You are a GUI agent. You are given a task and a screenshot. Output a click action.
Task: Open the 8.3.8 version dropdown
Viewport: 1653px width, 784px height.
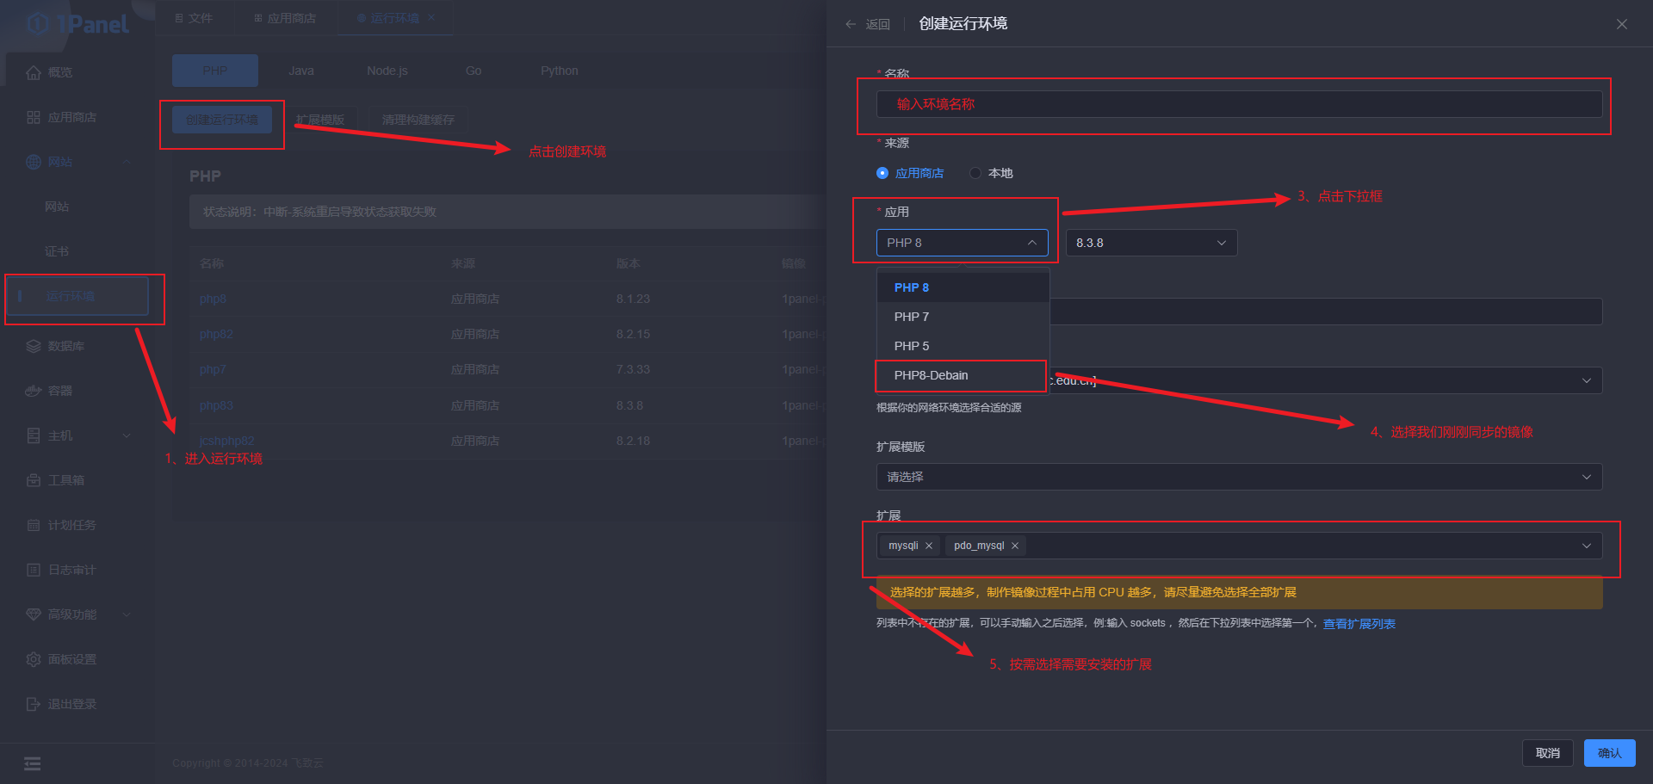(x=1152, y=243)
